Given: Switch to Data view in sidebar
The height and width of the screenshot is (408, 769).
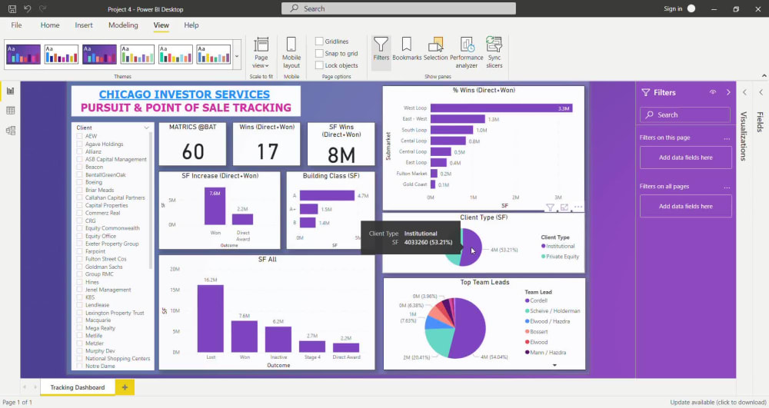Looking at the screenshot, I should (x=10, y=111).
